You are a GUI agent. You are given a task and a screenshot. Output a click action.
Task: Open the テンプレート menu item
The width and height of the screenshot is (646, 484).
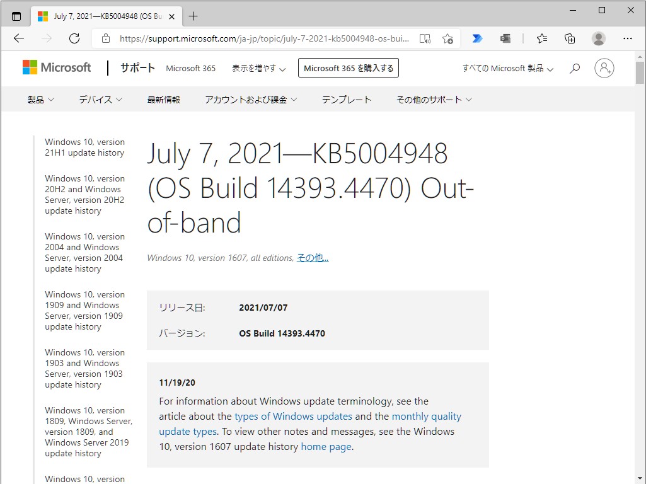click(347, 100)
